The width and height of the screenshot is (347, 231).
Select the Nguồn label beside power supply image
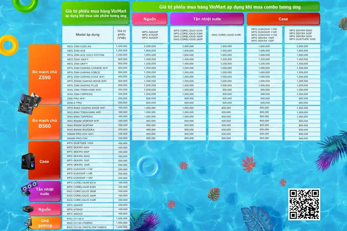coord(45,209)
